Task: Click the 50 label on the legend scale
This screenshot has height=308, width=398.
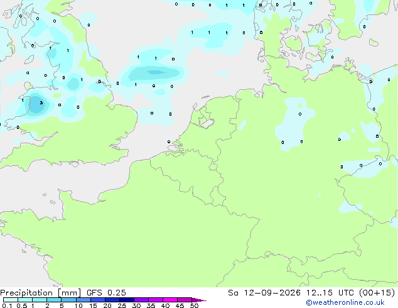Action: tap(194, 305)
